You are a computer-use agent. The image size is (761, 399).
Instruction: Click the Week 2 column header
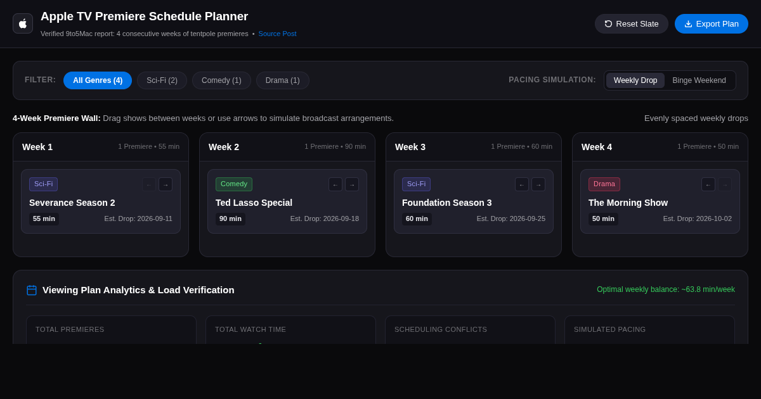click(x=287, y=147)
